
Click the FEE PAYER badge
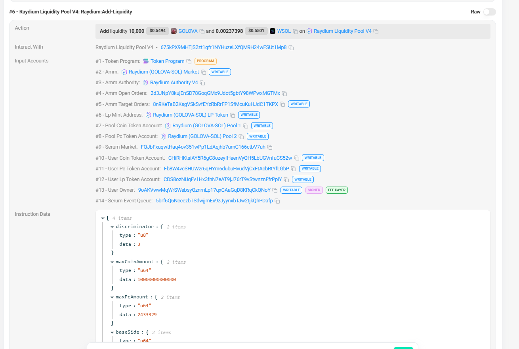click(x=337, y=190)
